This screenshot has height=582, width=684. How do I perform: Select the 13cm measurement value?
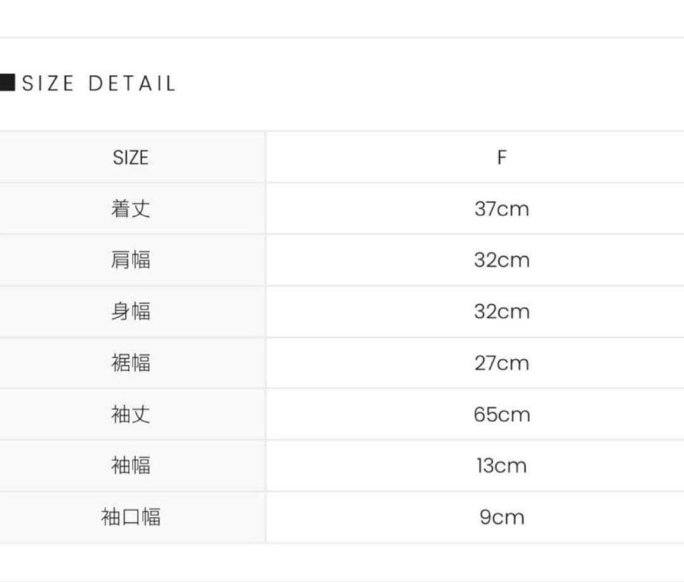click(502, 465)
